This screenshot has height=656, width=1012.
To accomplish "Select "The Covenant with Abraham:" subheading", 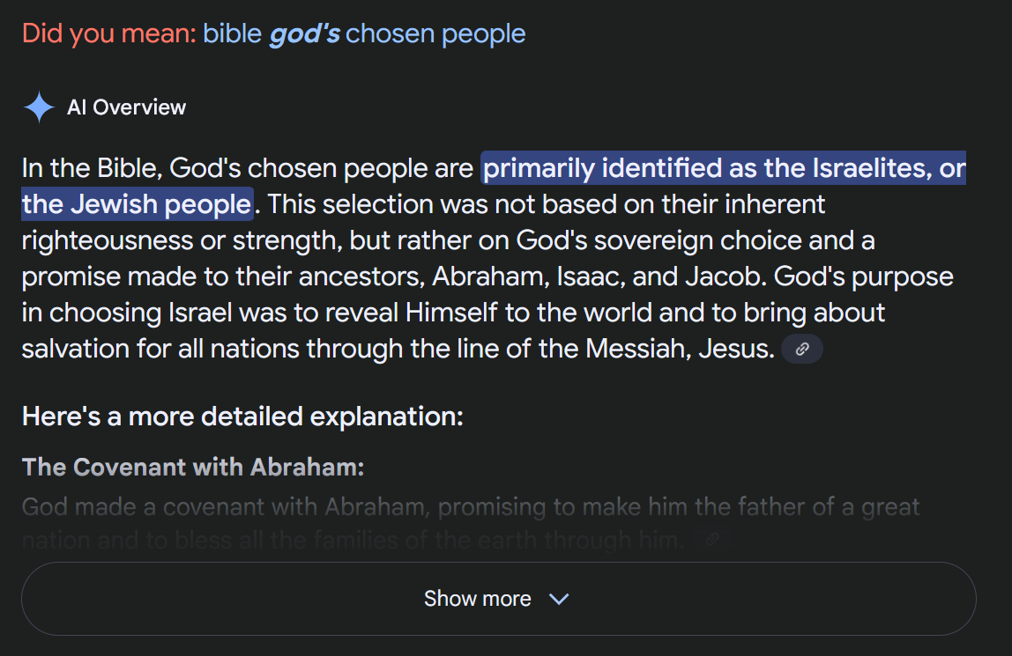I will [x=193, y=467].
